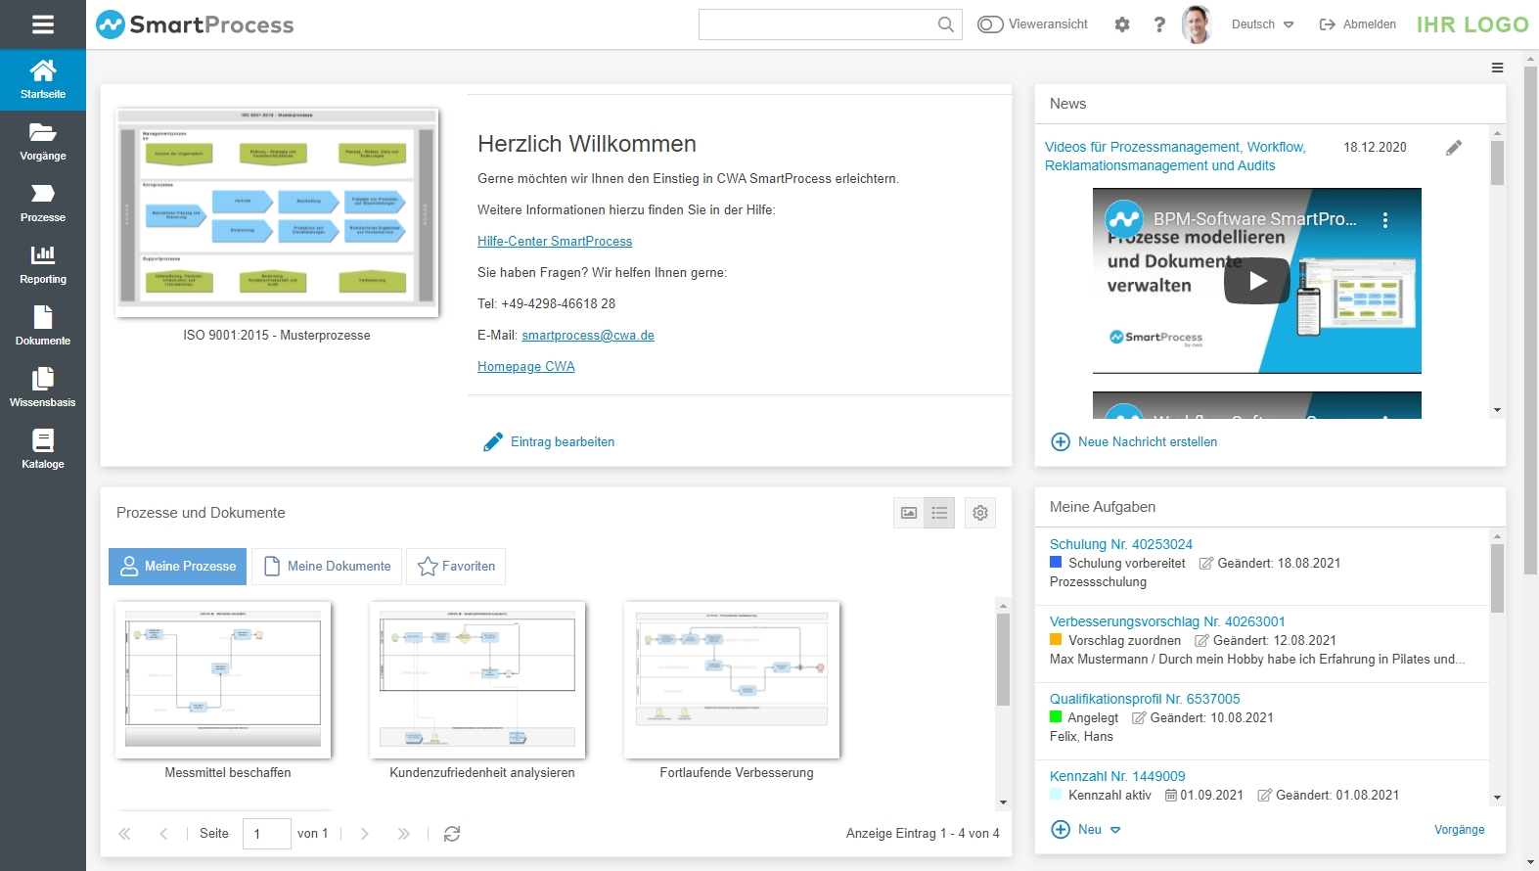Click Neue Nachricht erstellen
Image resolution: width=1539 pixels, height=871 pixels.
[1134, 442]
